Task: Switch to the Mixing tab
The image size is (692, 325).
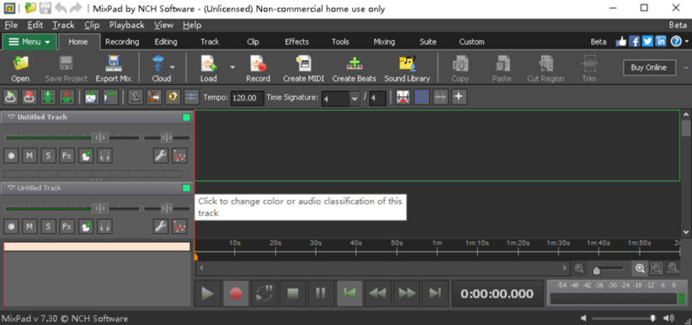Action: (384, 42)
